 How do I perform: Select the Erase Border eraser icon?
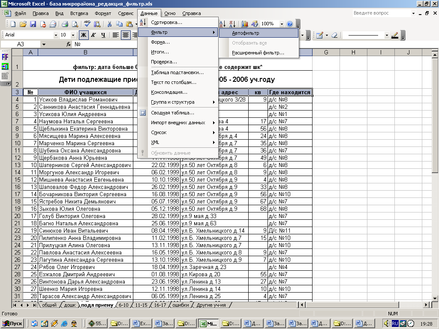click(334, 35)
